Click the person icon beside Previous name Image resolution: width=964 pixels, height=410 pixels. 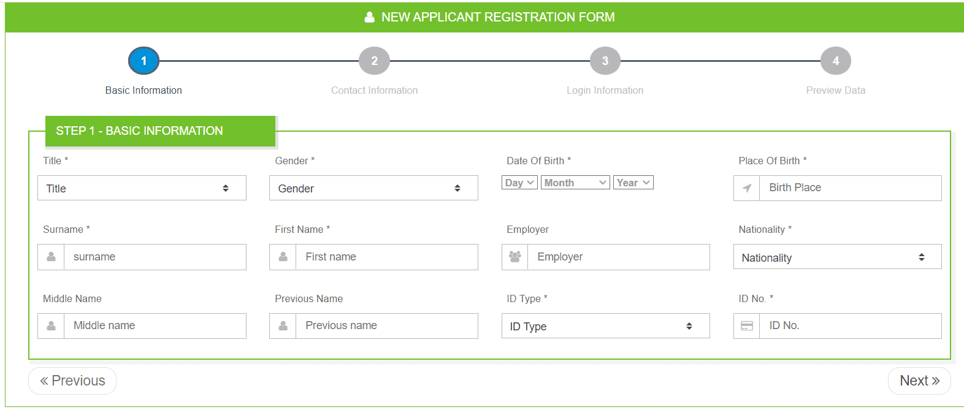tap(283, 326)
